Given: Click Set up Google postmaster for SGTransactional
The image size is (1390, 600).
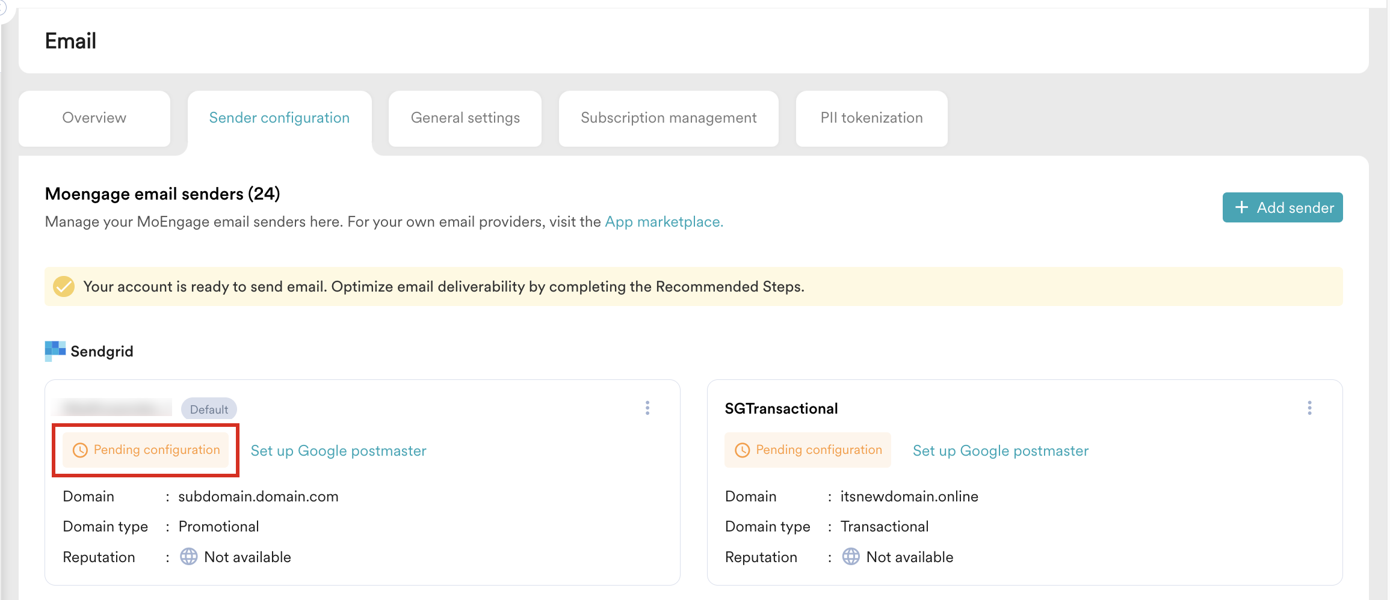Looking at the screenshot, I should click(x=1001, y=451).
